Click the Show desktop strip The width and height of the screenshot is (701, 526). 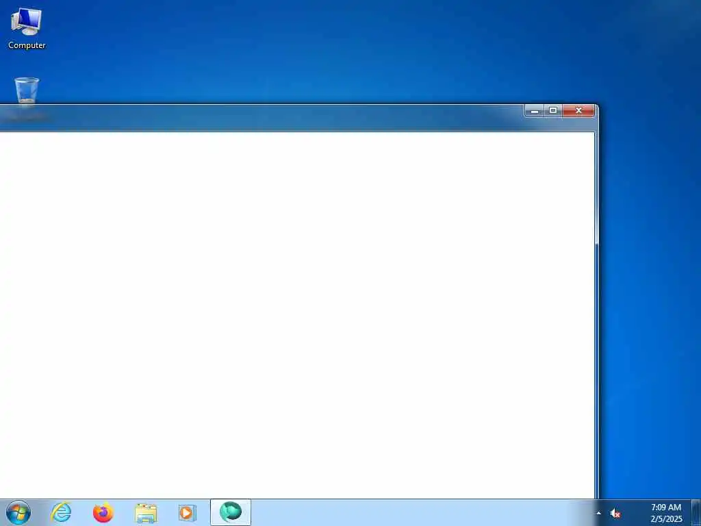[x=696, y=512]
